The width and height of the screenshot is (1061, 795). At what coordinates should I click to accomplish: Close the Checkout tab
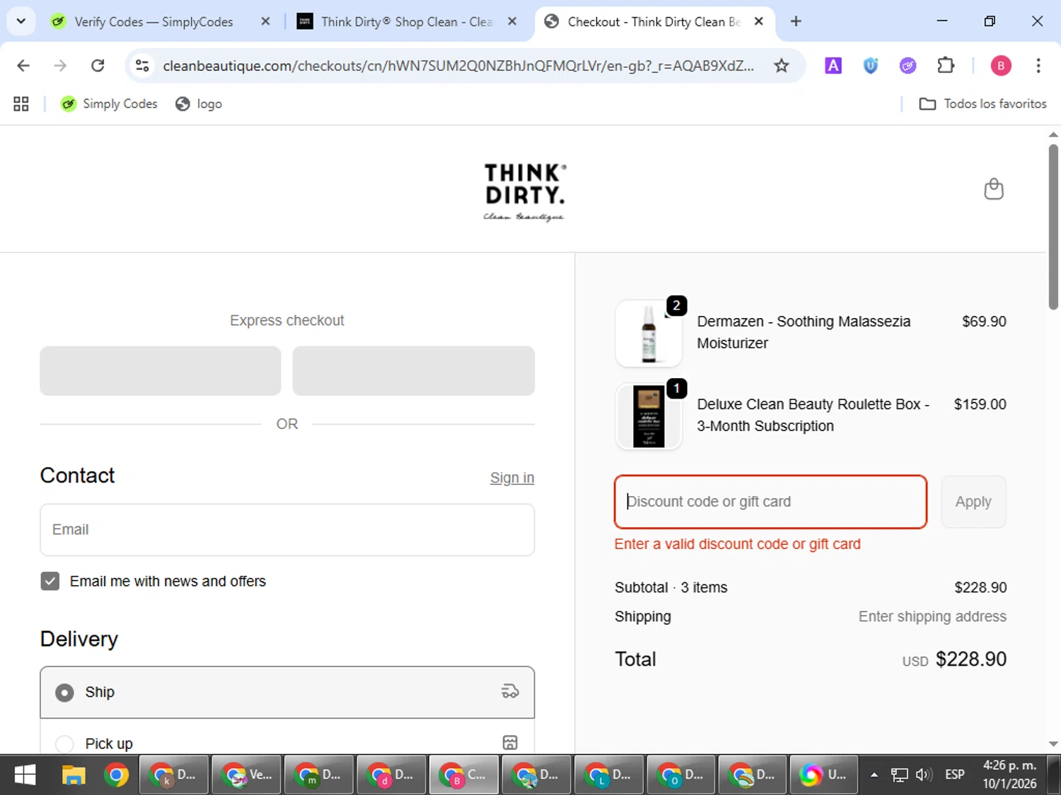point(758,21)
